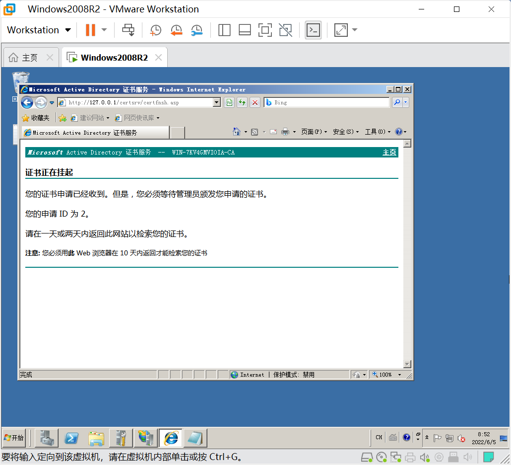Screen dimensions: 511x465
Task: Click the Bing search box
Action: click(x=326, y=102)
